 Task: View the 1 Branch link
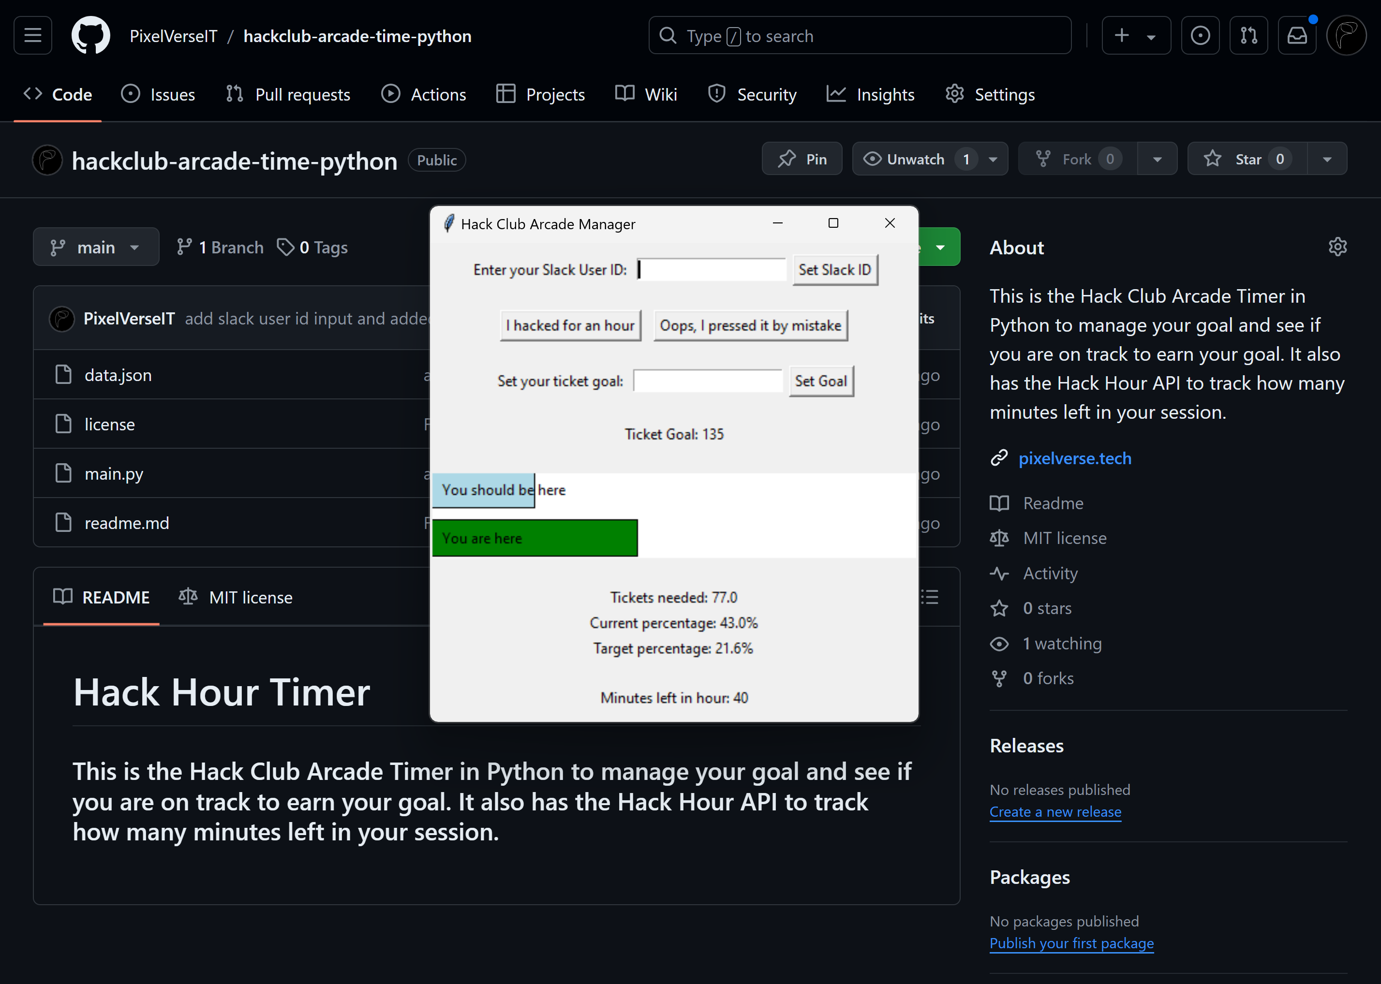[x=220, y=247]
